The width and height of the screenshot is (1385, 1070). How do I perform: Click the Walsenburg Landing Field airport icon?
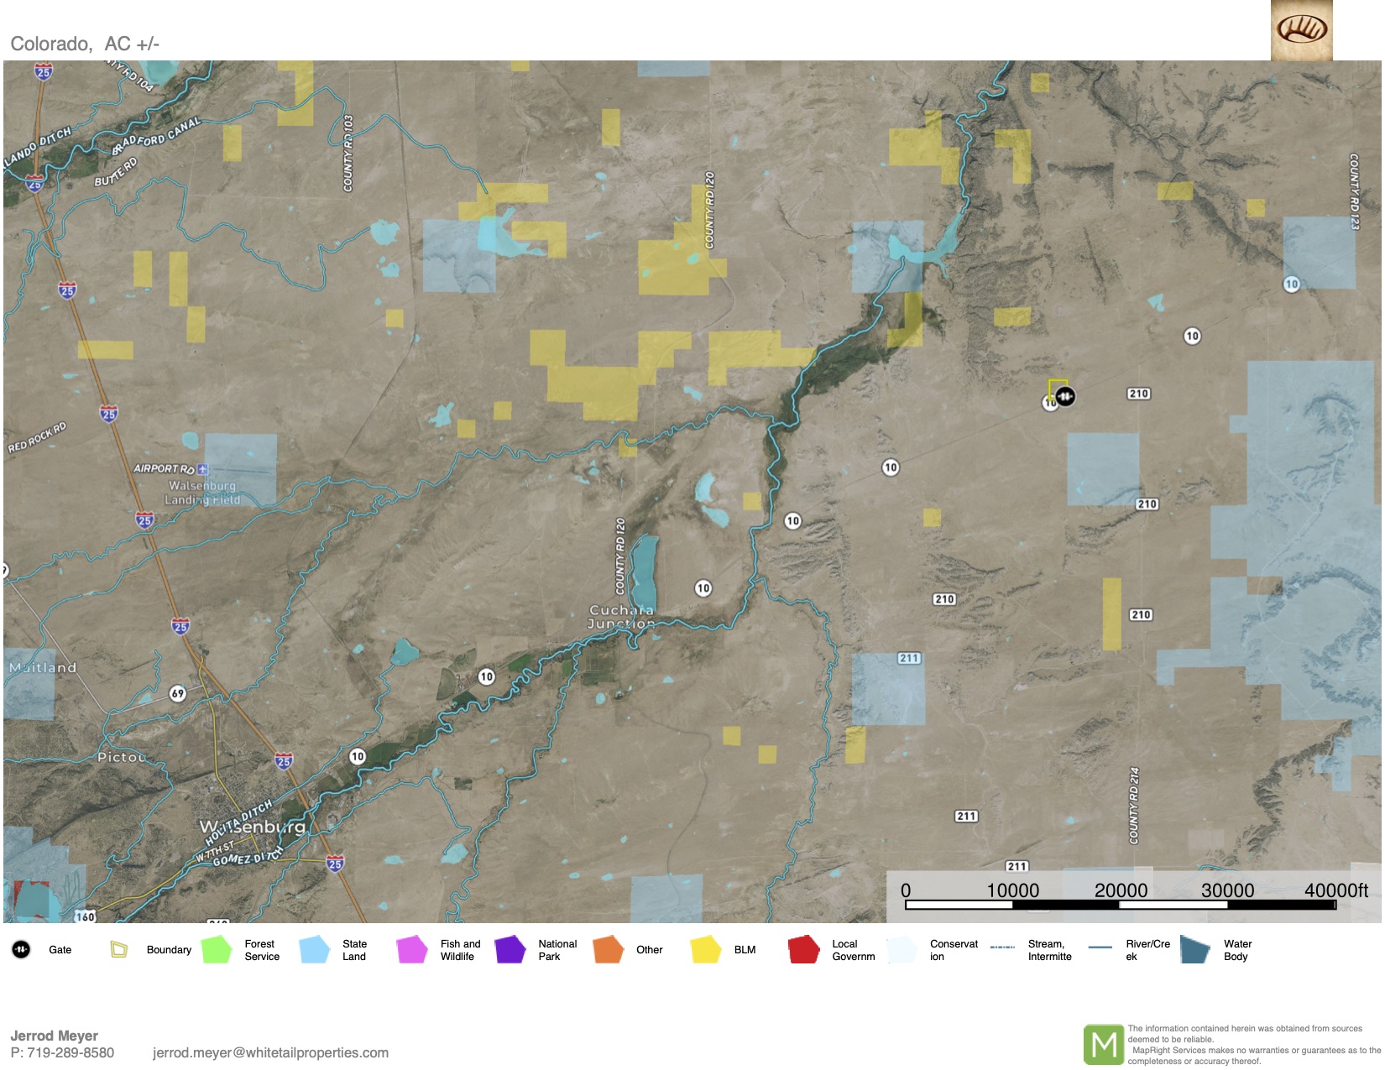point(203,469)
